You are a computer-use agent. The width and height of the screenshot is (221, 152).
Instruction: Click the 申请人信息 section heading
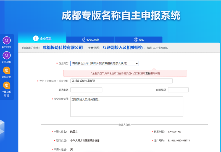[x=125, y=125]
